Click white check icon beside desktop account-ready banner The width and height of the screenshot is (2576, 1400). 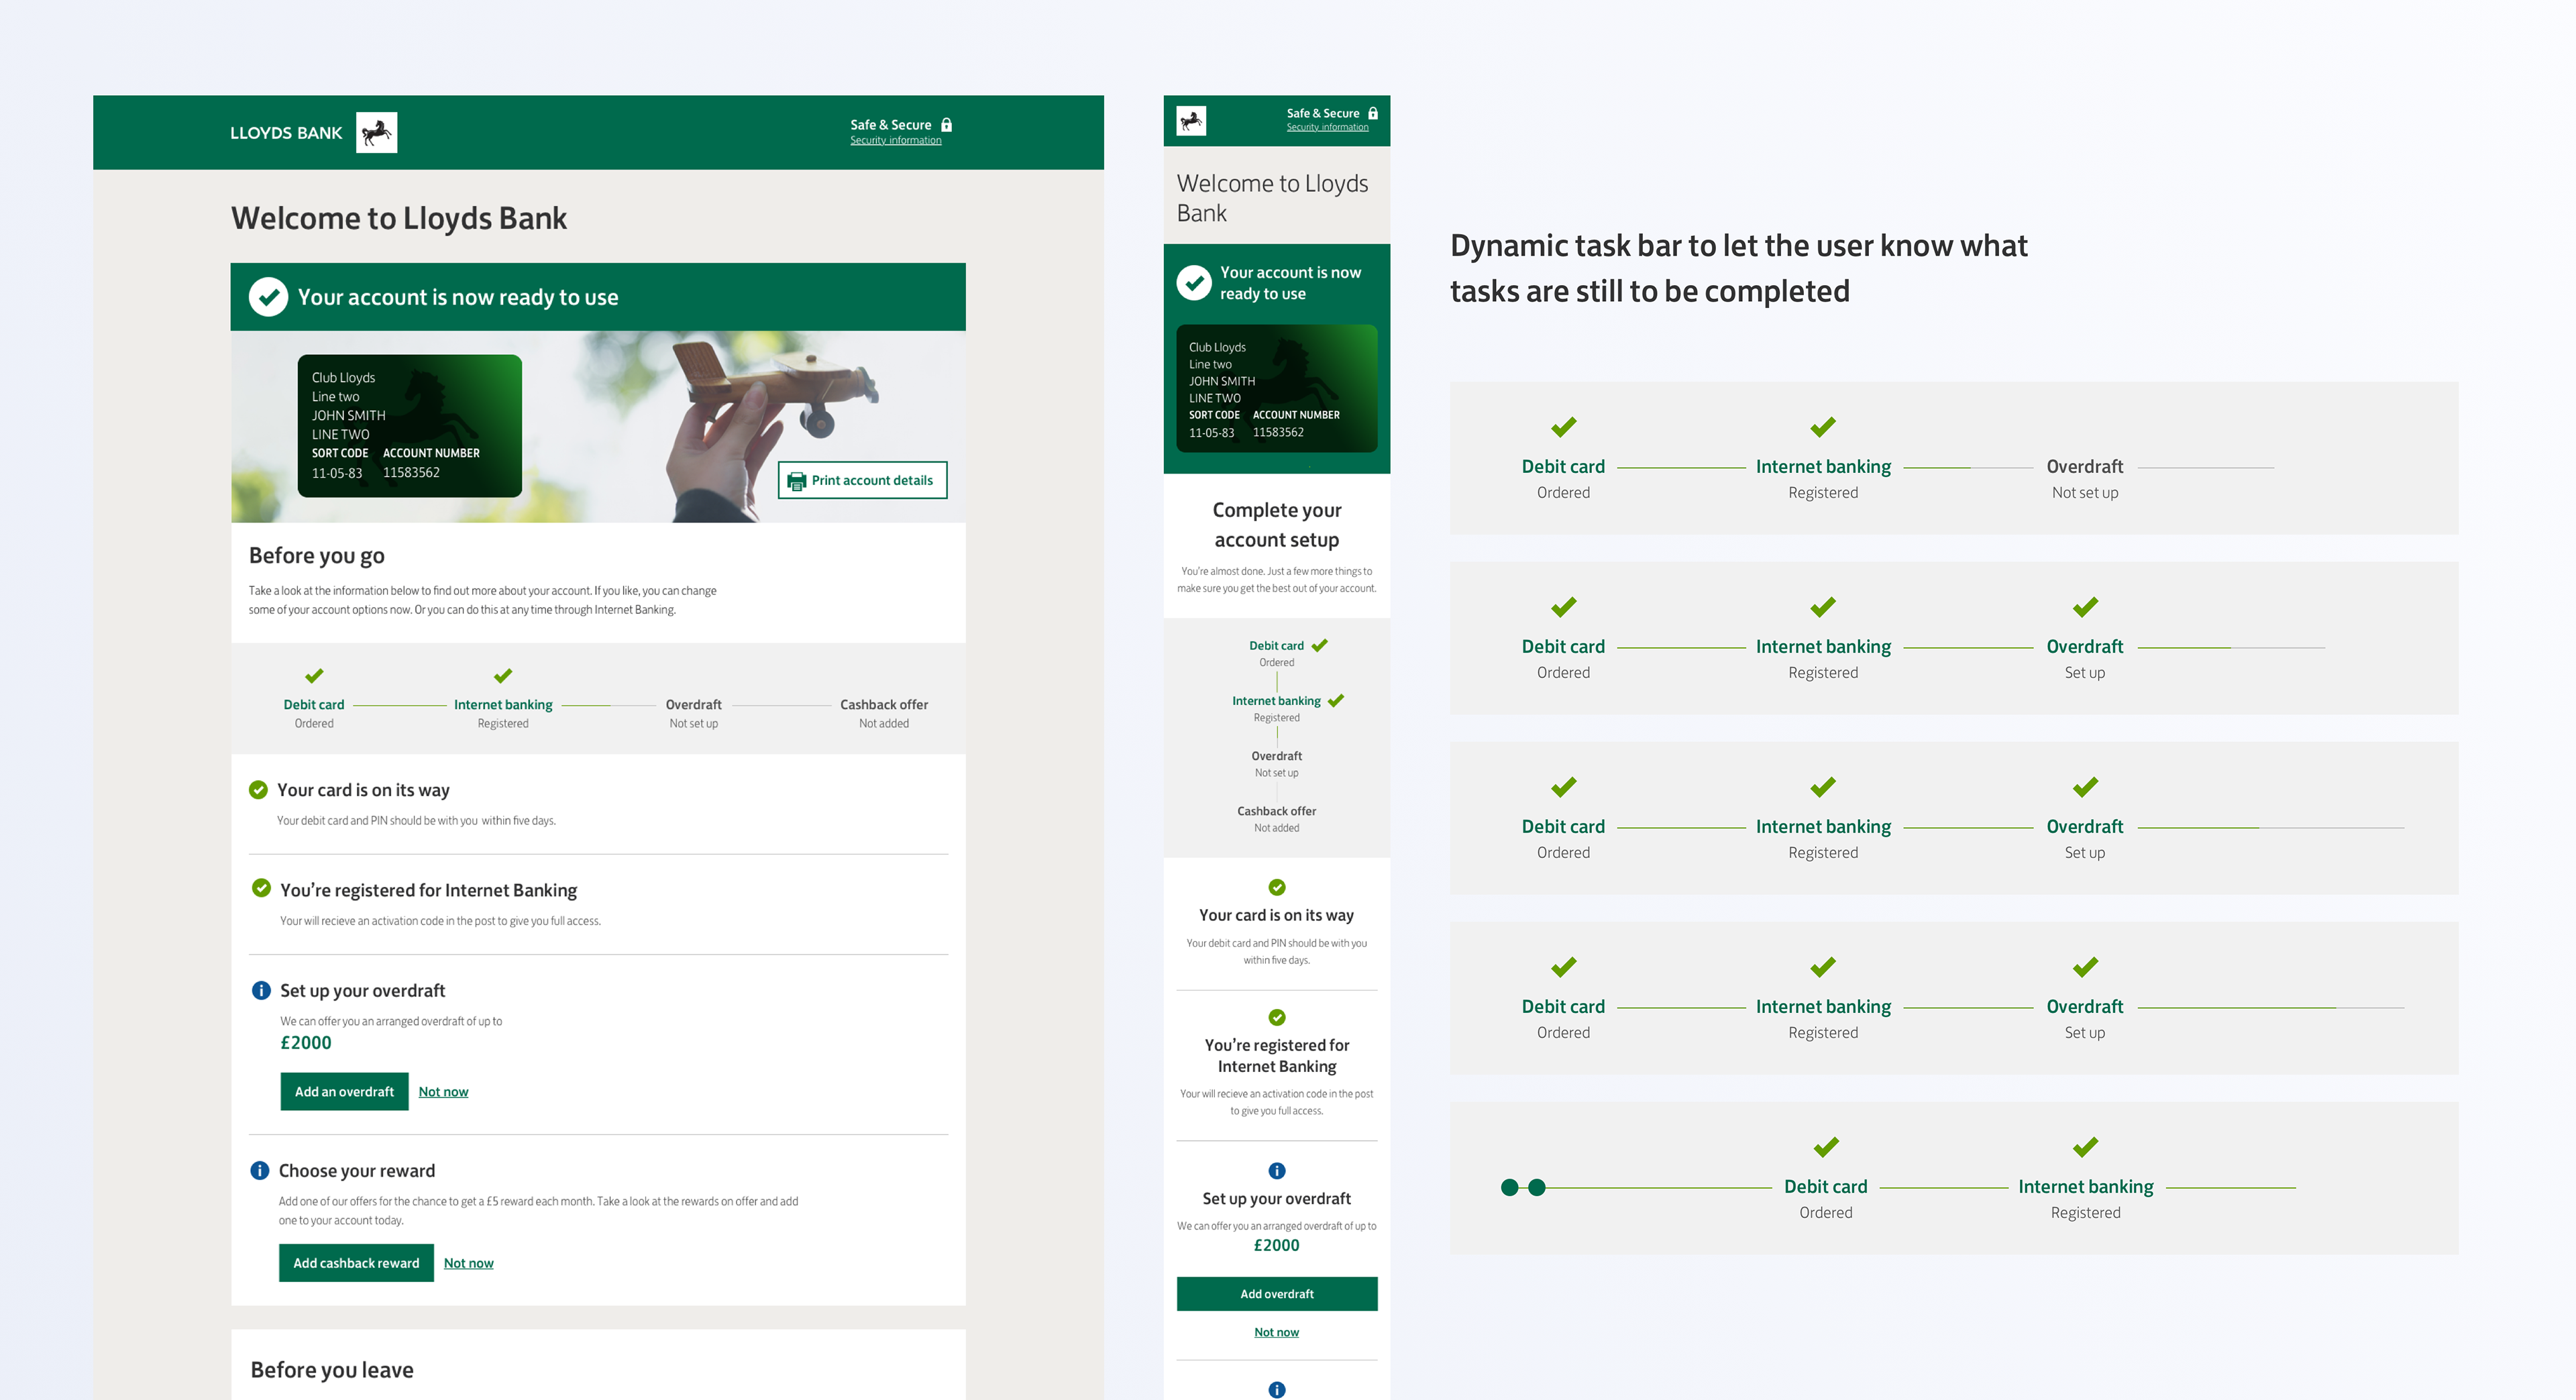point(268,297)
